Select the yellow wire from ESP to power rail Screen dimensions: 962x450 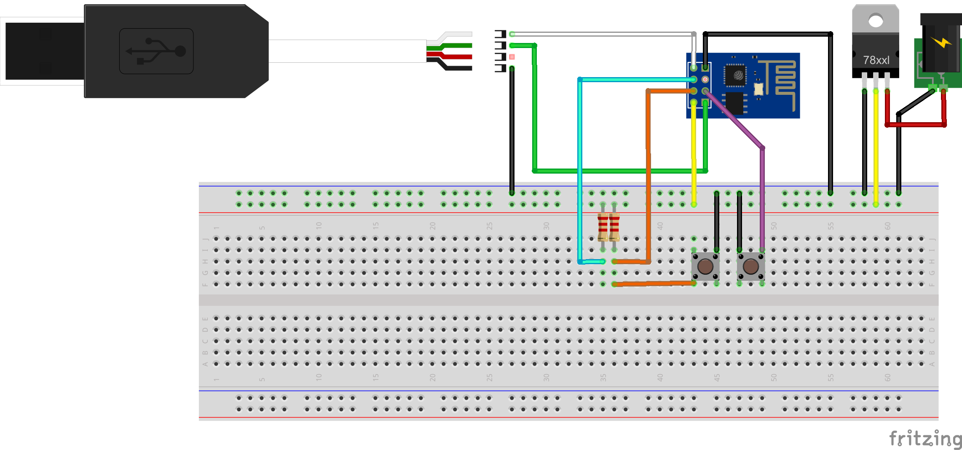(x=694, y=154)
